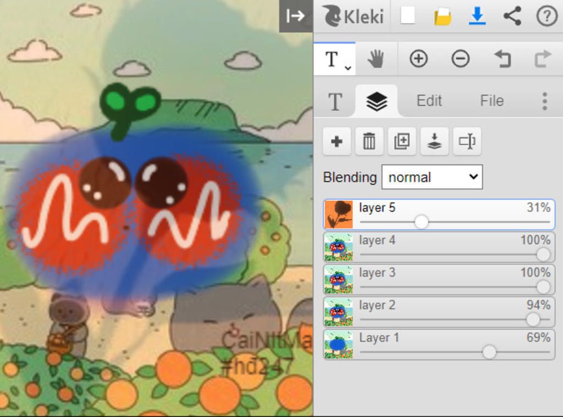
Task: Rename the selected layer
Action: 467,141
